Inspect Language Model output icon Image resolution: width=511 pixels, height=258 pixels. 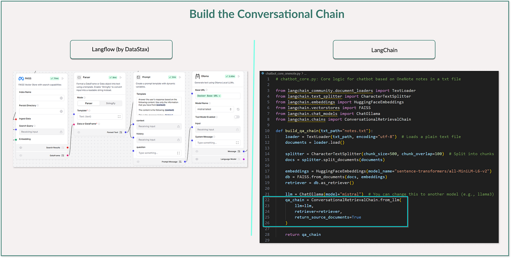(239, 159)
